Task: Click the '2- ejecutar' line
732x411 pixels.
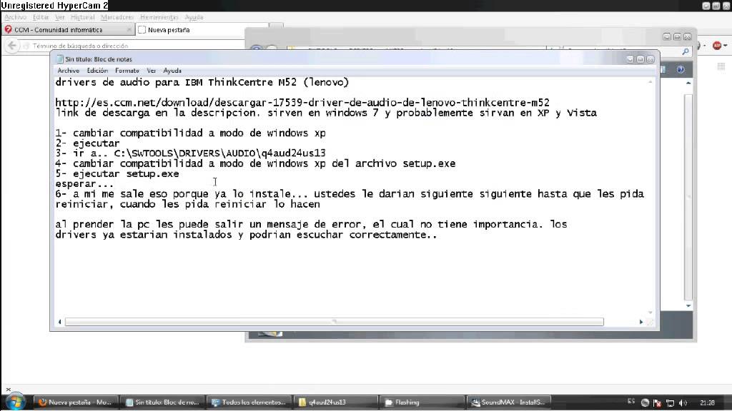Action: point(87,143)
